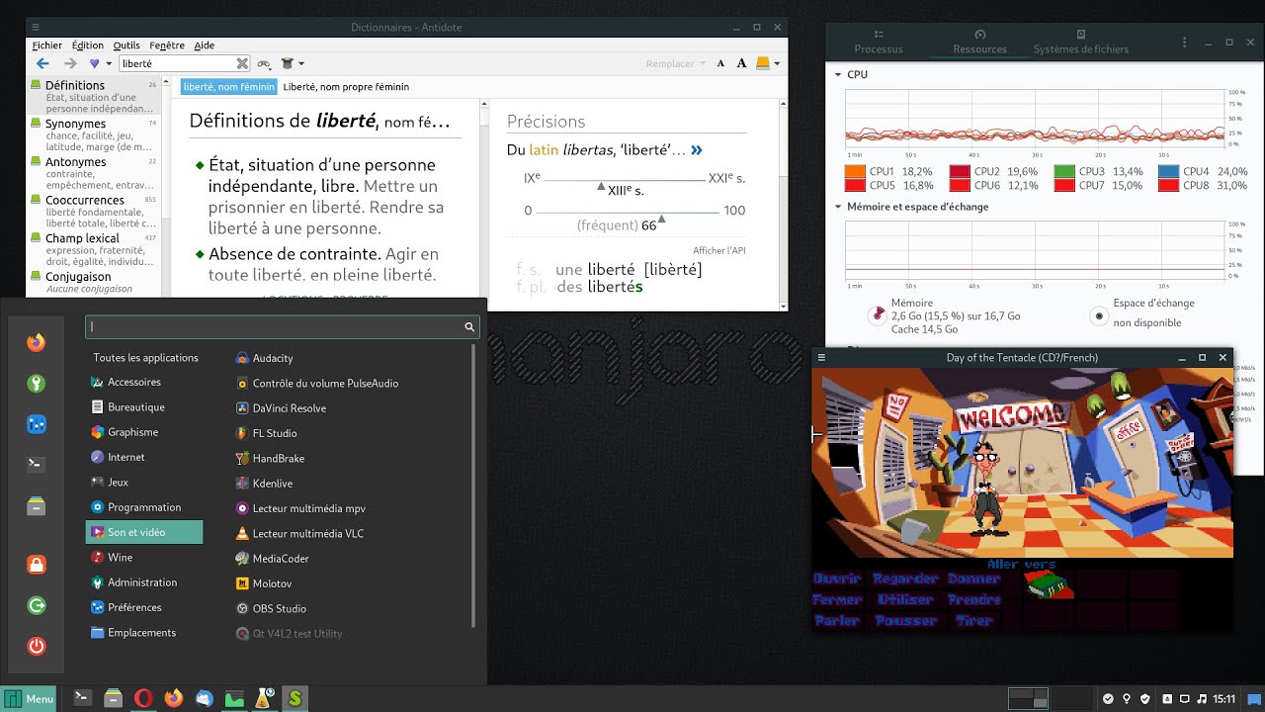Open the Fenêtre menu in Antidote
Screen dimensions: 1265x712
(x=167, y=45)
